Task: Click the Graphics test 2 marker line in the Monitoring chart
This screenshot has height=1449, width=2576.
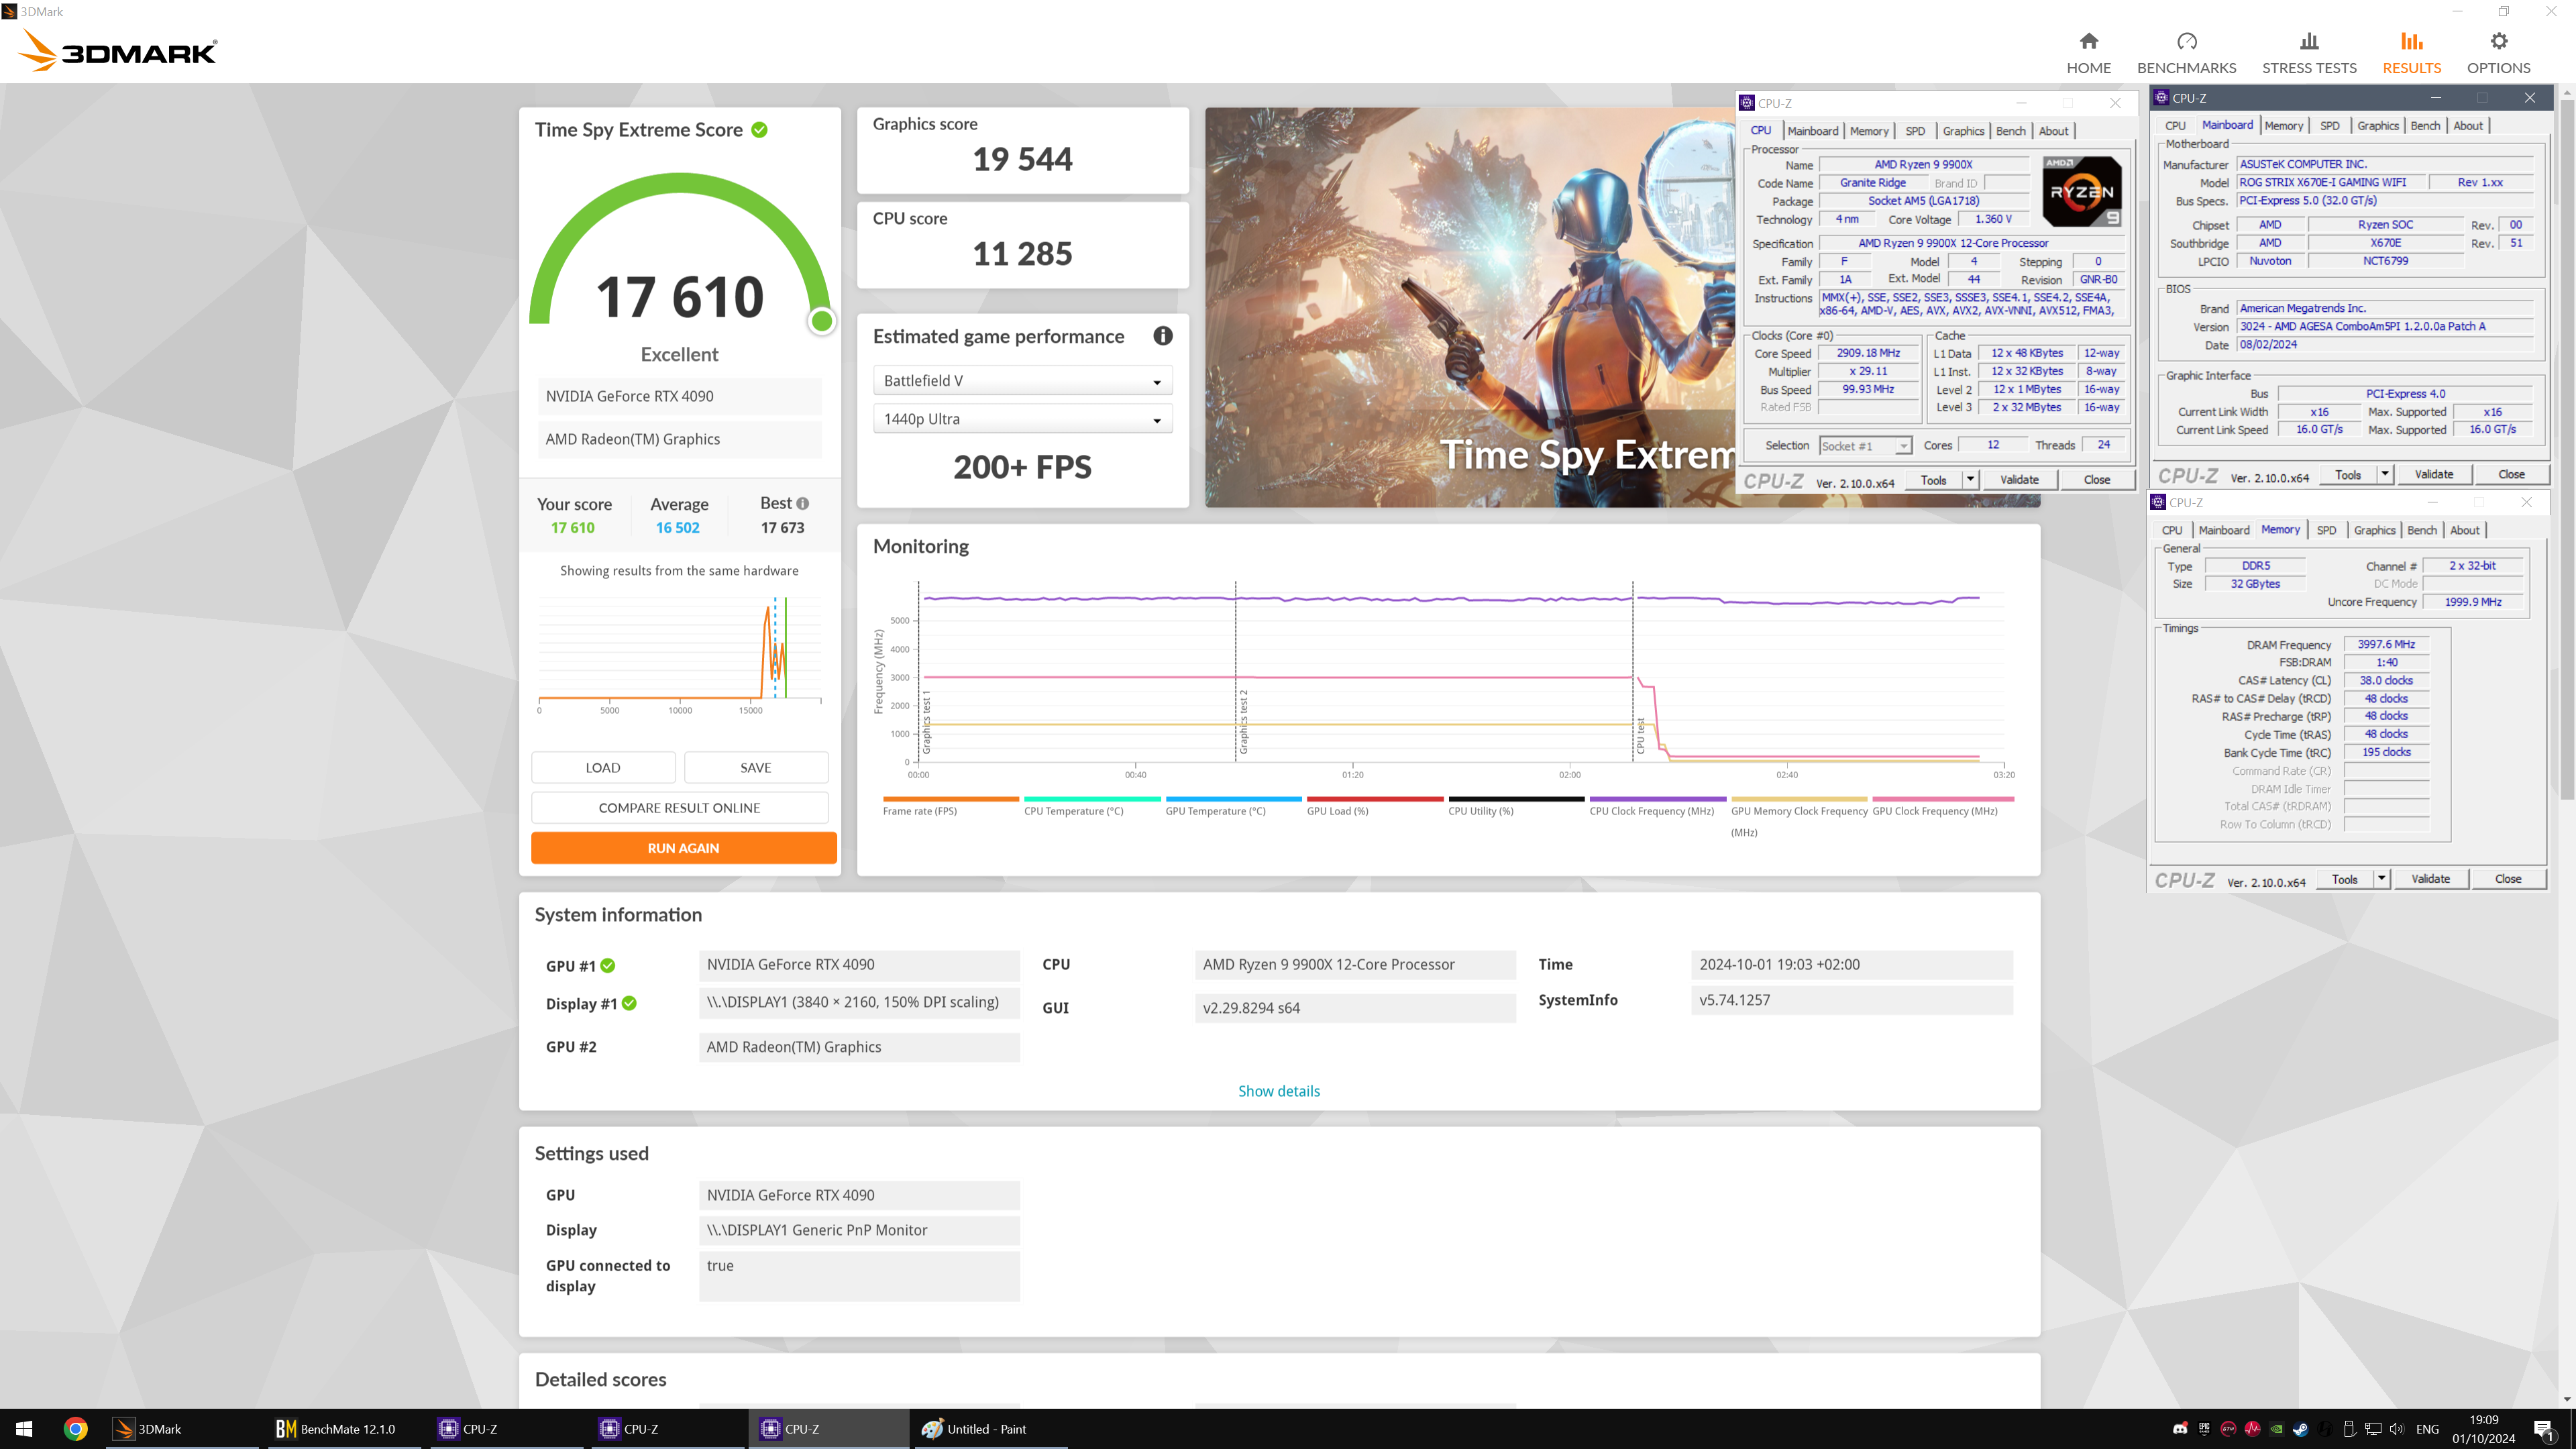Action: click(x=1235, y=672)
